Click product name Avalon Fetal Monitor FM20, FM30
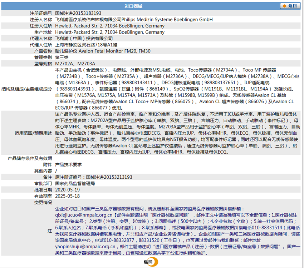Screen dimensions: 304x268 coord(103,51)
